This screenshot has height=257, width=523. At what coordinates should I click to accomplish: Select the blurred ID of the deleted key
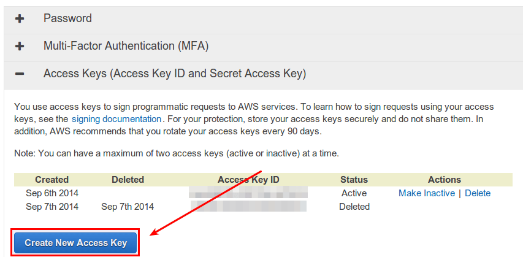pyautogui.click(x=248, y=207)
